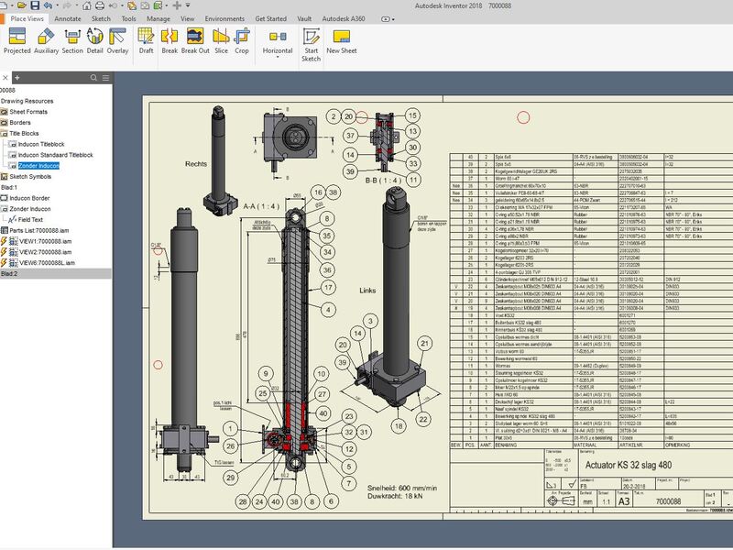Open the undo history dropdown arrow
Viewport: 733px width, 550px height.
click(x=57, y=5)
